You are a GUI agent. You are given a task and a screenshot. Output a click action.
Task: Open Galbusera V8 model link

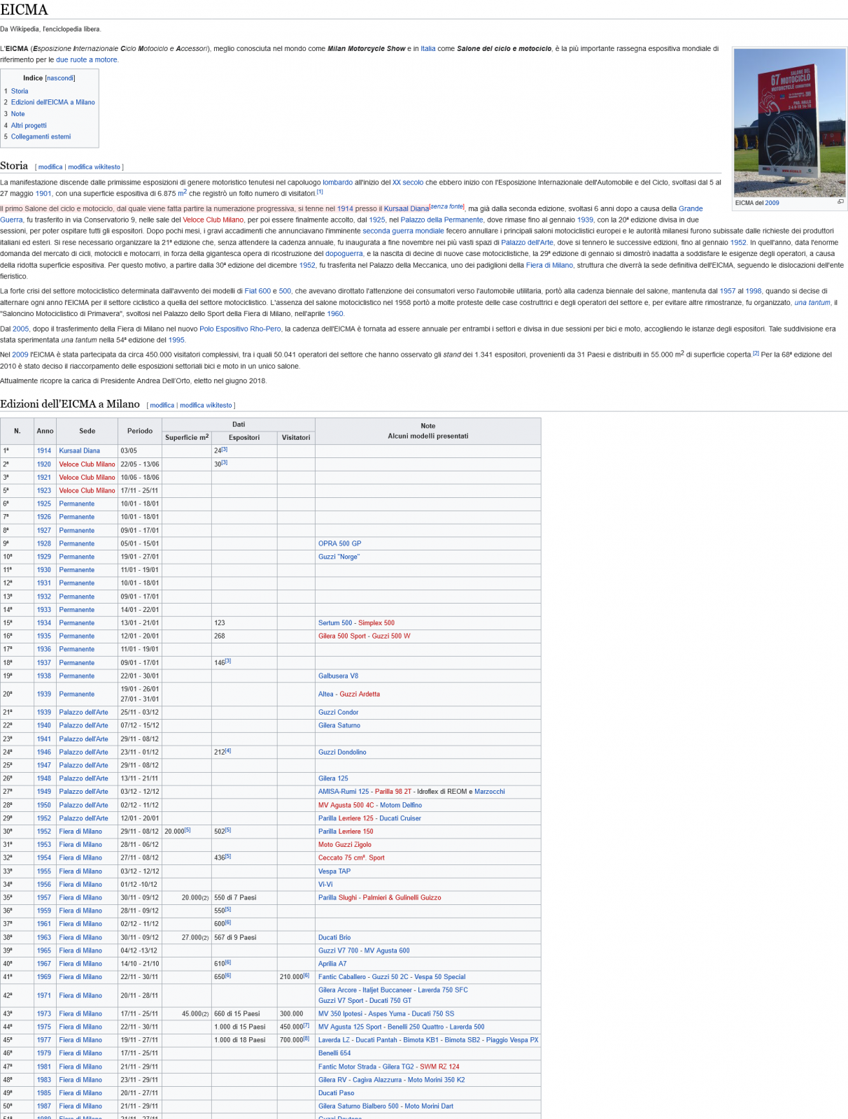tap(338, 676)
